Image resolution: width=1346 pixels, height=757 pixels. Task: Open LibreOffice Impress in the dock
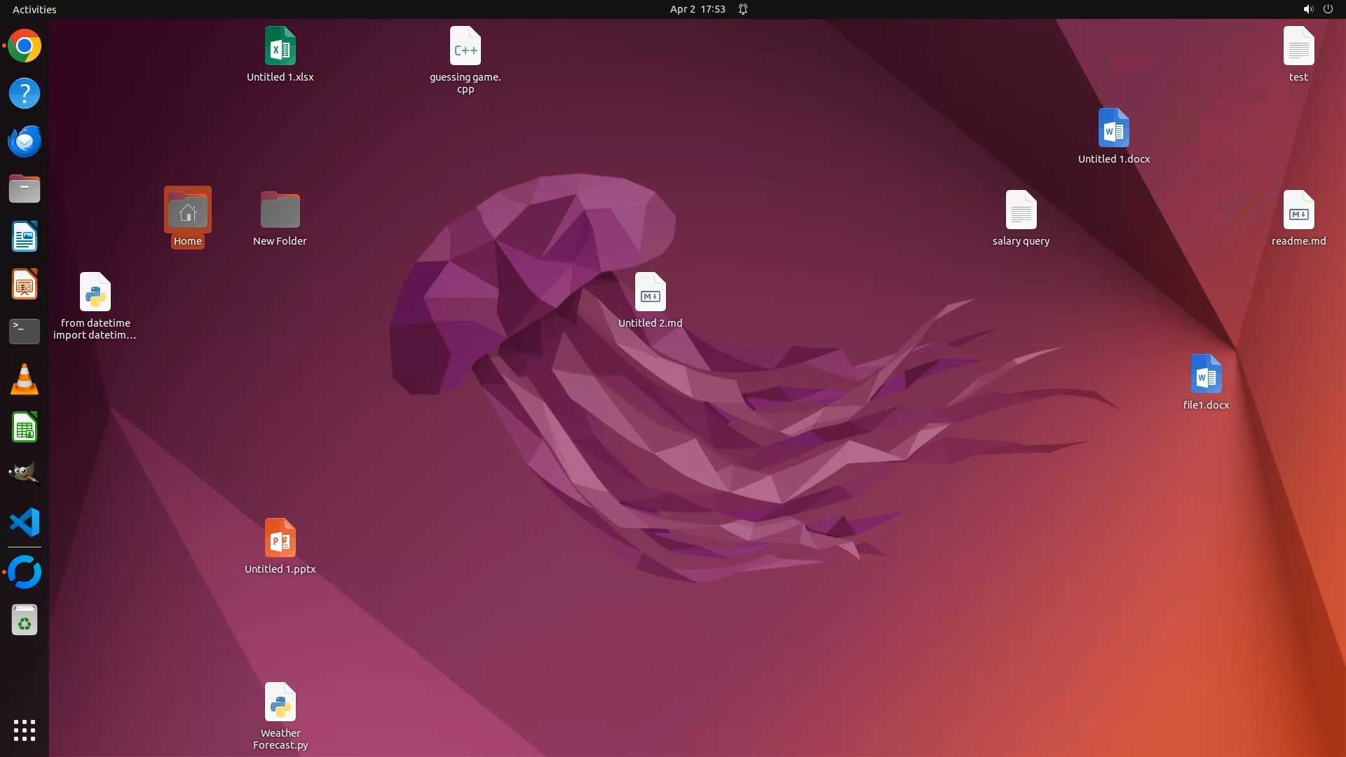click(25, 285)
